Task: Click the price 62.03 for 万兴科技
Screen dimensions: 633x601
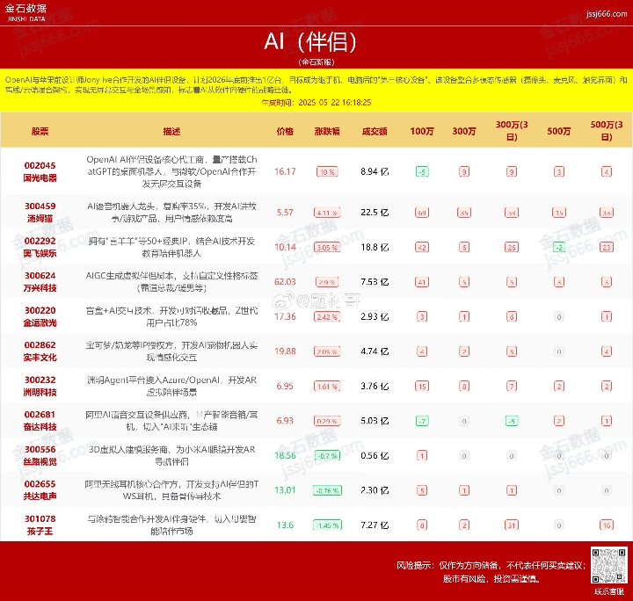Action: tap(285, 281)
